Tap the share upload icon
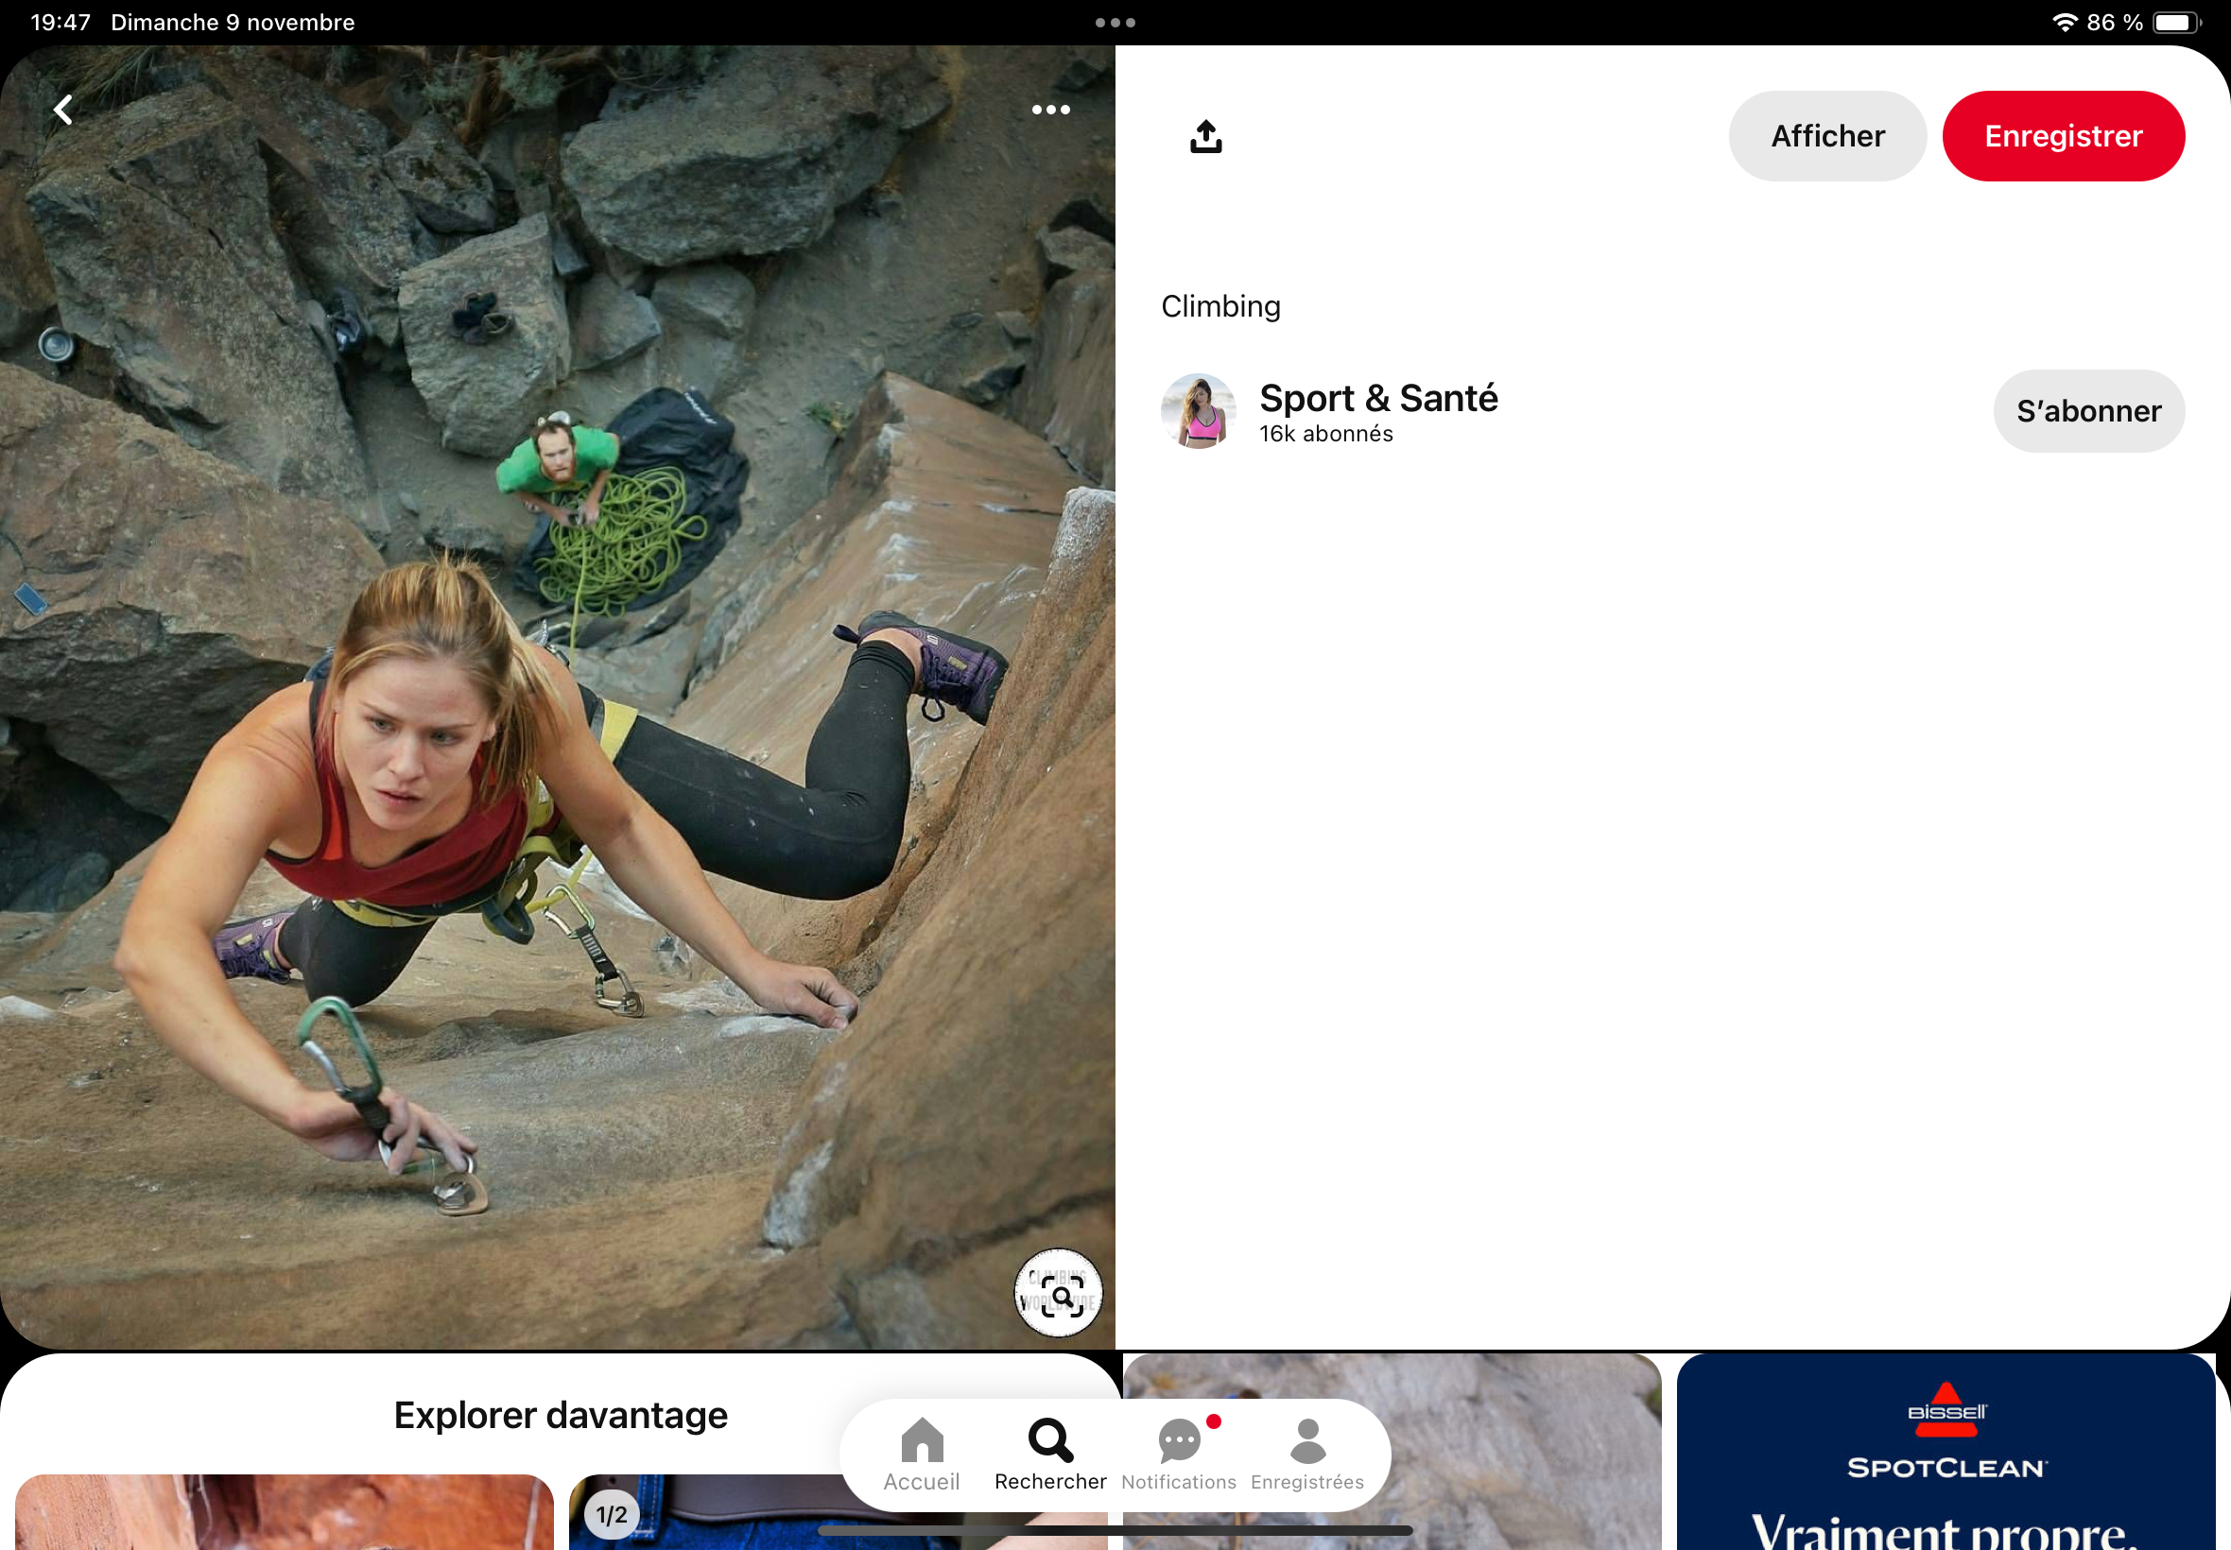This screenshot has height=1550, width=2231. pyautogui.click(x=1205, y=137)
